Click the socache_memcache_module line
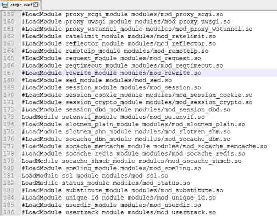 click(144, 147)
